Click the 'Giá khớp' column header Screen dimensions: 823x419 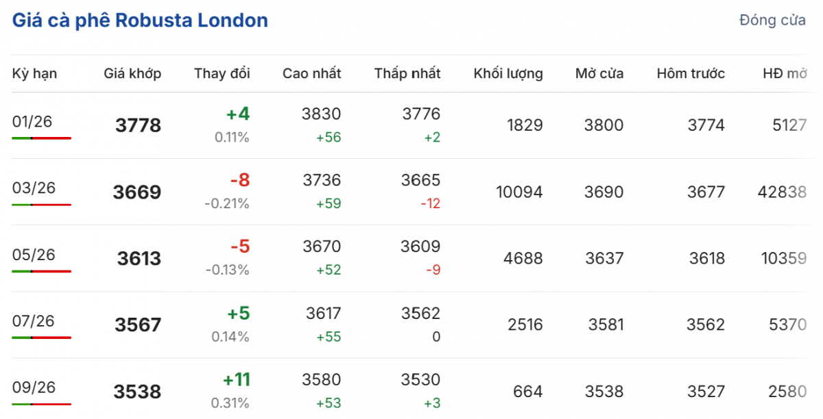132,73
